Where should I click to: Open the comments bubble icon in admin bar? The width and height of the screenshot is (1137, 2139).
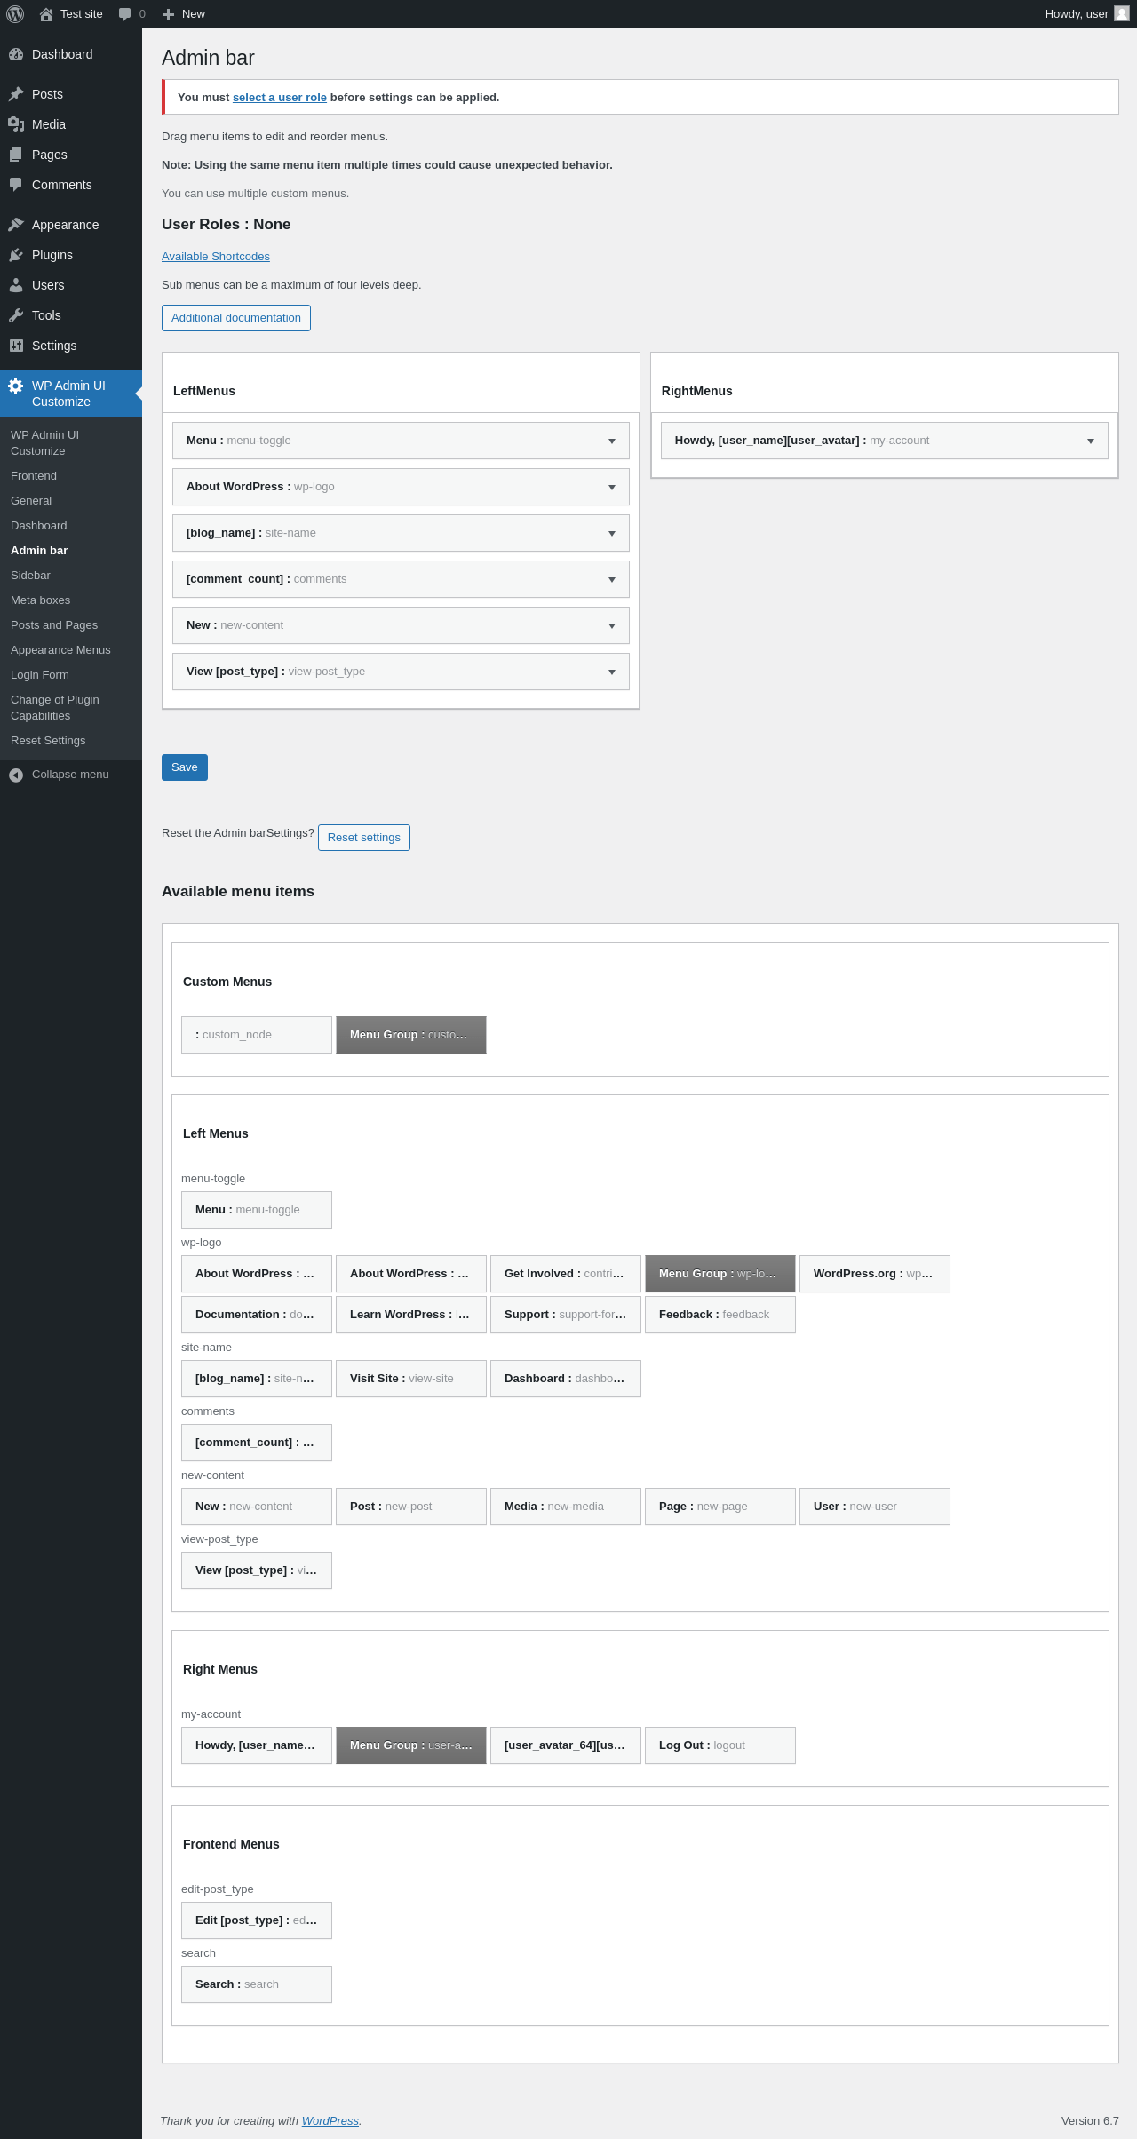[124, 14]
